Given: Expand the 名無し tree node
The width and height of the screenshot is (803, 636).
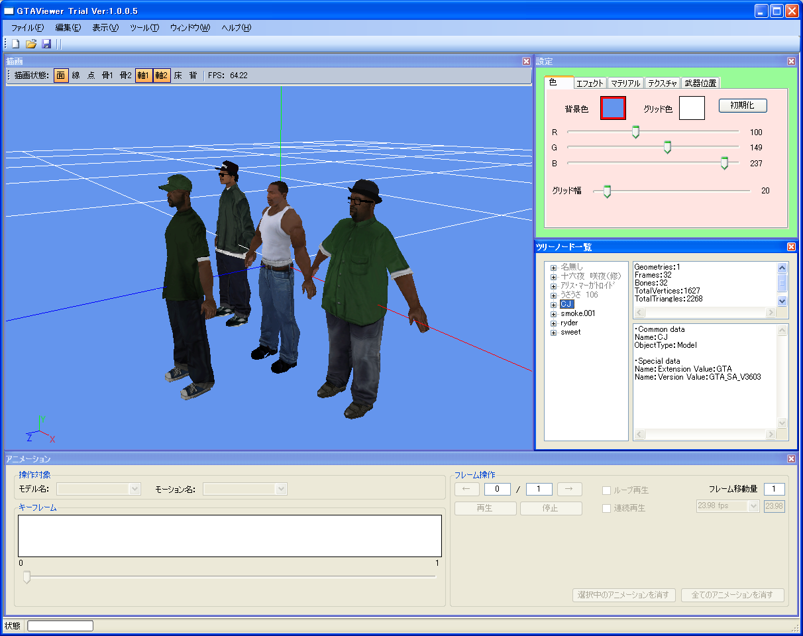Looking at the screenshot, I should point(553,267).
